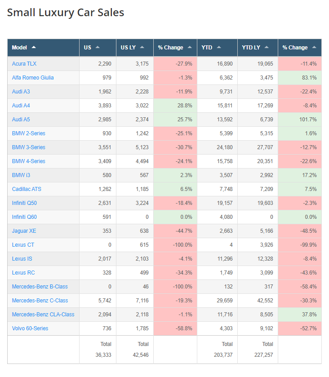Image resolution: width=329 pixels, height=377 pixels.
Task: Click the Small Luxury Car Sales heading
Action: pos(66,13)
